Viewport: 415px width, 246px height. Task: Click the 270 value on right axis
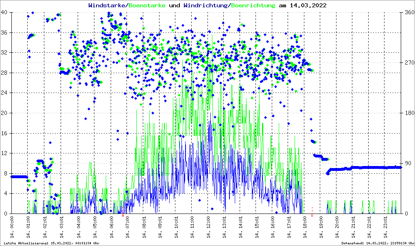(x=408, y=63)
